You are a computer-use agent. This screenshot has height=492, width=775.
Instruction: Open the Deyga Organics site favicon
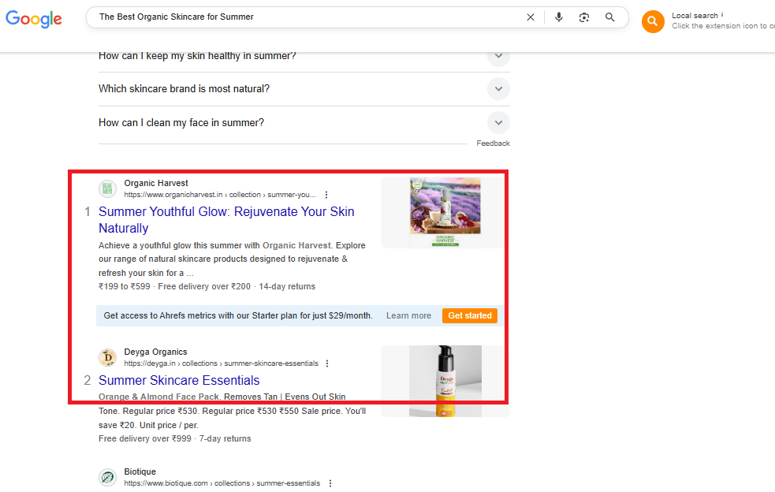(108, 357)
